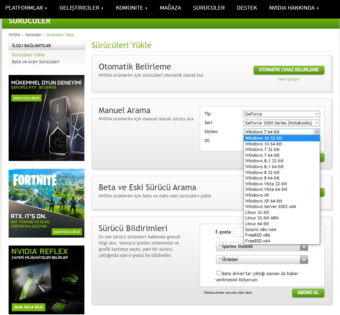Select the Windows XP 64-bit option
This screenshot has width=340, height=315.
282,201
